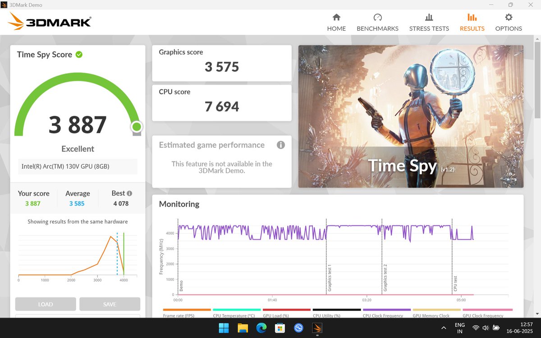
Task: Click the battery tray icon
Action: 496,328
